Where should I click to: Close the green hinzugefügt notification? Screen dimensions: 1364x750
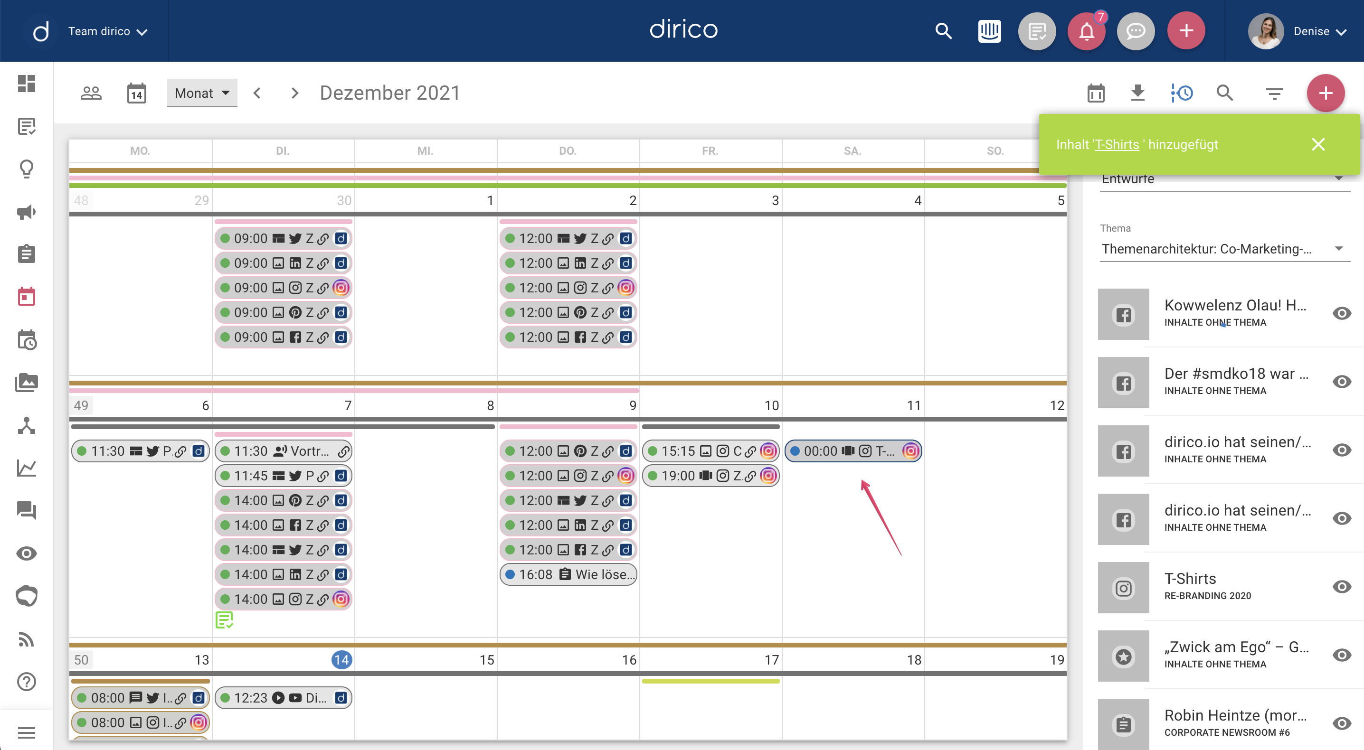[x=1318, y=144]
